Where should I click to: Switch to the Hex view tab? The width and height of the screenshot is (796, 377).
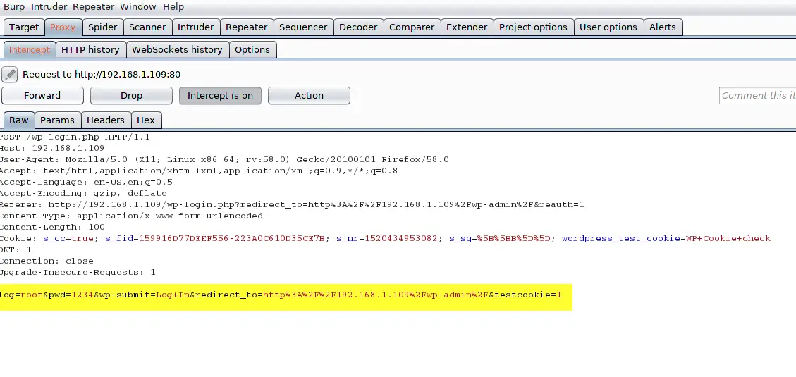(x=146, y=120)
